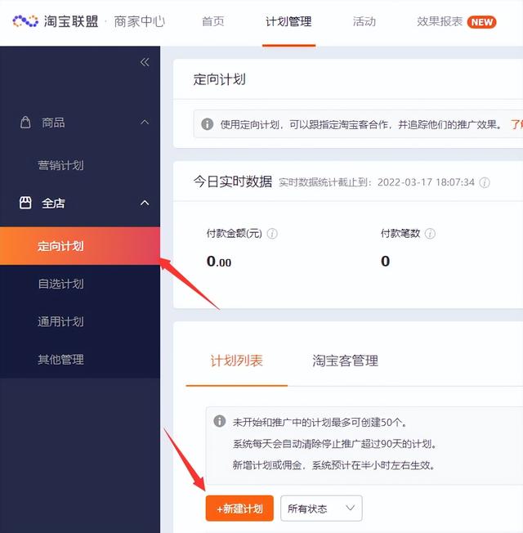Click the +新建计划 button
The height and width of the screenshot is (533, 523).
239,508
